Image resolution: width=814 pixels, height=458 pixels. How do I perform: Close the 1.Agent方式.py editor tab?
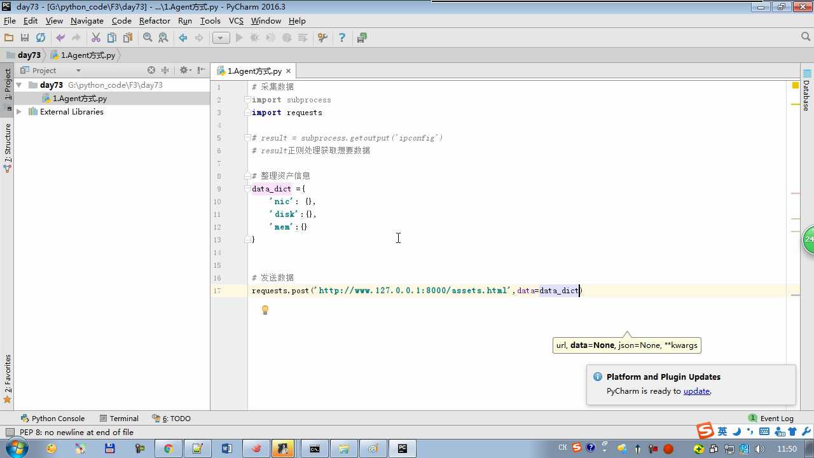pyautogui.click(x=288, y=71)
